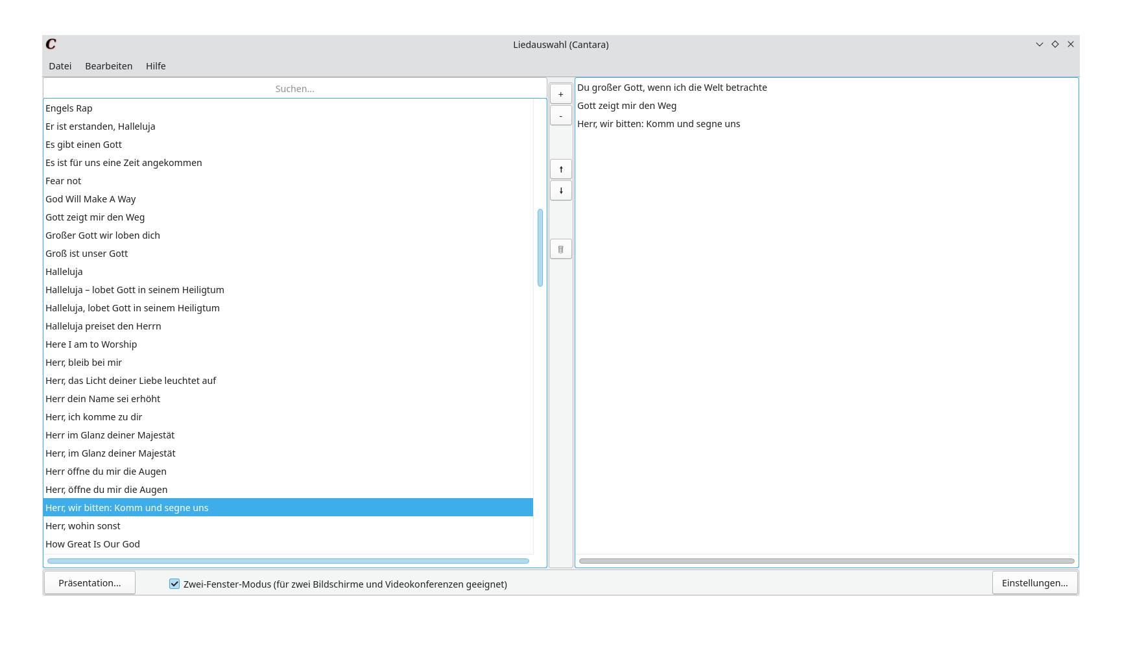Select 'How Great Is Our God'

(x=288, y=544)
